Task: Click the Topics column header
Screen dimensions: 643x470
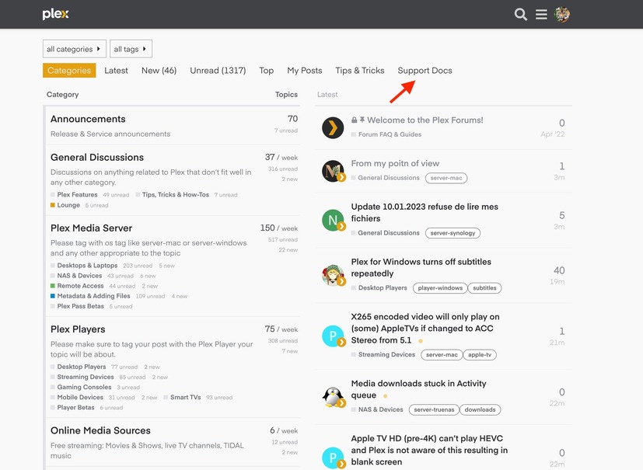Action: 286,94
